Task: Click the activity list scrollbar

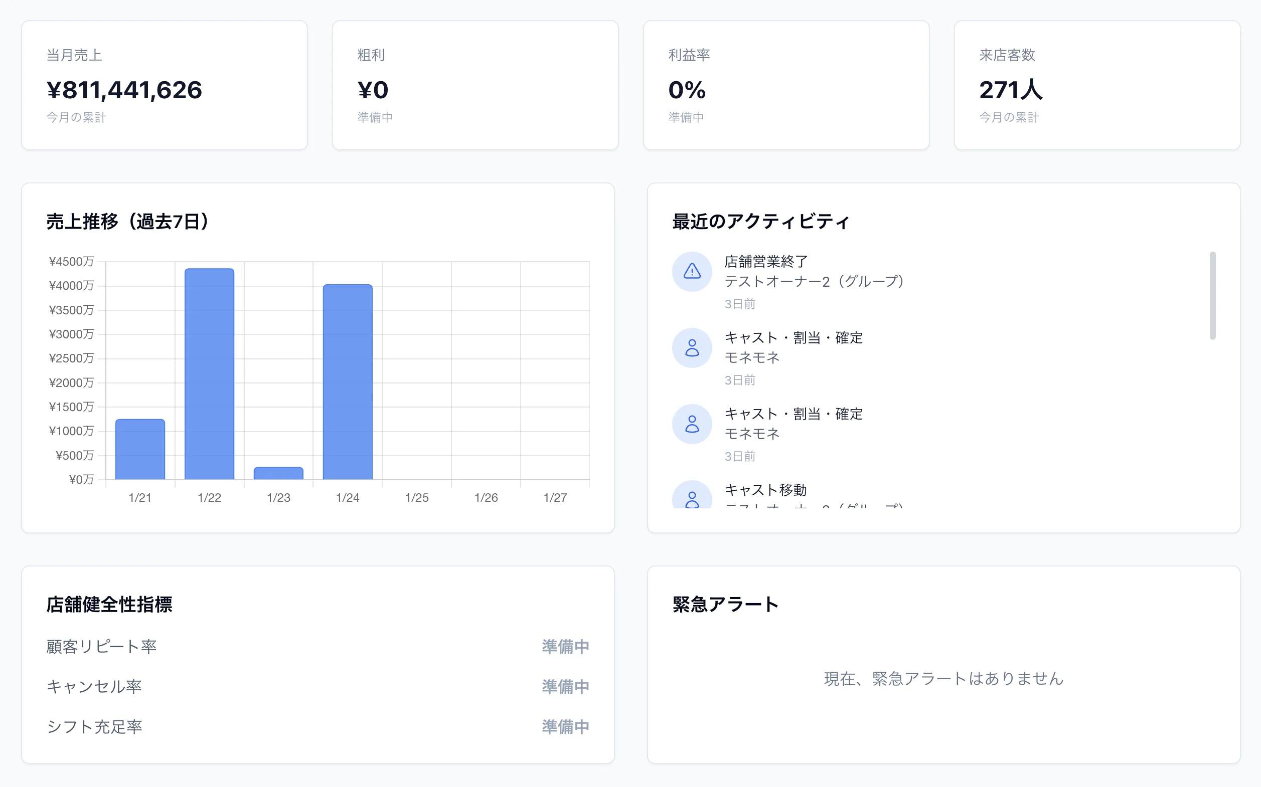Action: pos(1212,295)
